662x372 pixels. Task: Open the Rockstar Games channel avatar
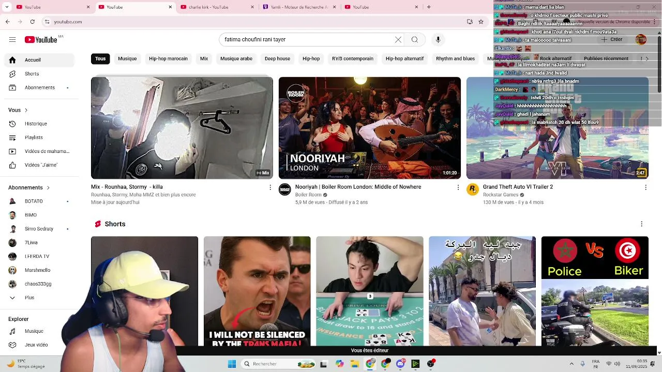pyautogui.click(x=473, y=190)
